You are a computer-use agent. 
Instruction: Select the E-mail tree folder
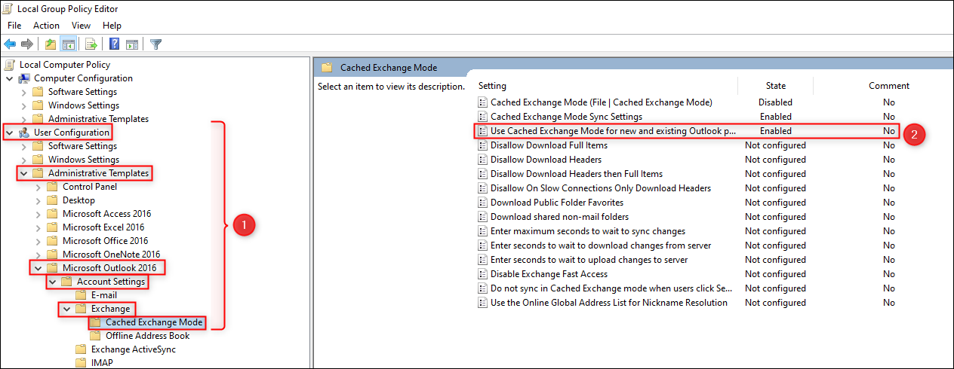[104, 295]
